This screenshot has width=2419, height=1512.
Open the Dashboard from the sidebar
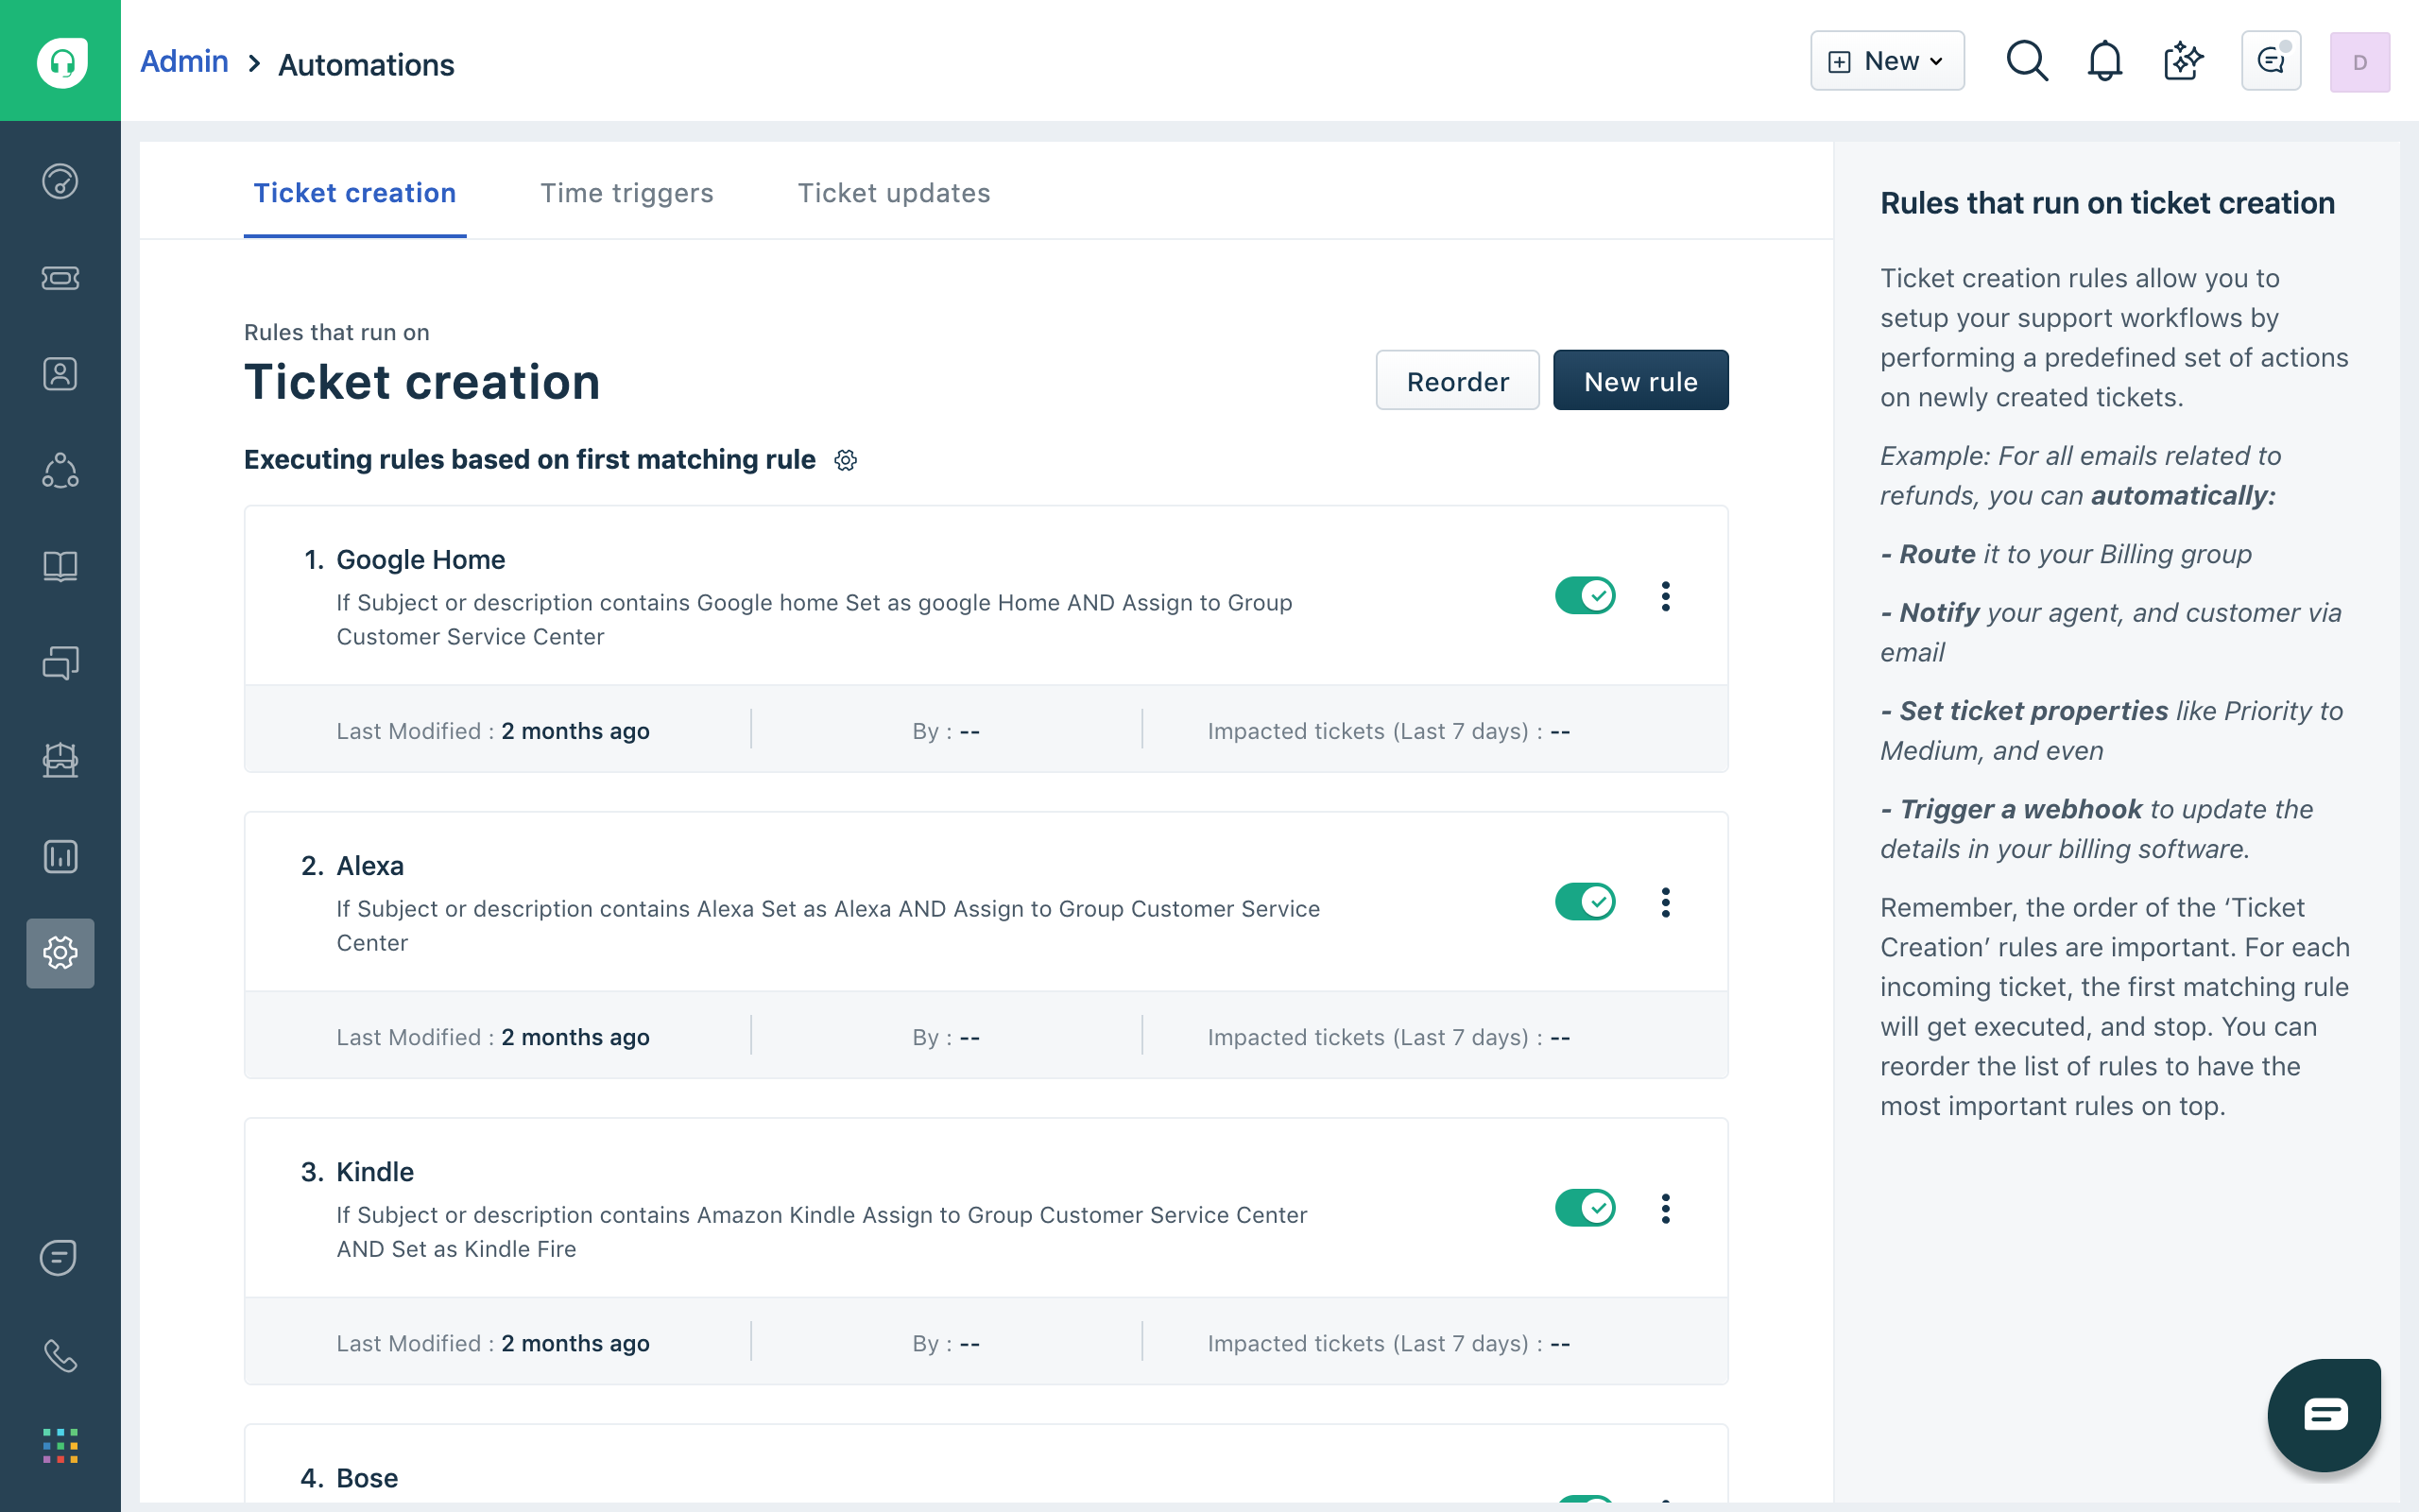coord(60,182)
